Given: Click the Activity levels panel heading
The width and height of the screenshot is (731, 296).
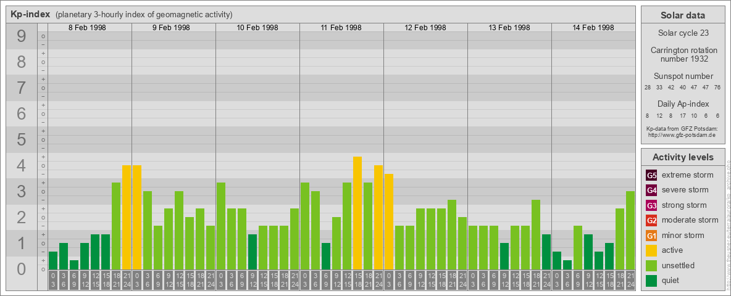Looking at the screenshot, I should 683,157.
